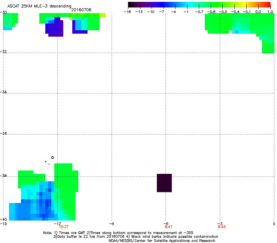This screenshot has width=277, height=243.
Task: Click the -3 longitude axis label
Action: (x=220, y=224)
